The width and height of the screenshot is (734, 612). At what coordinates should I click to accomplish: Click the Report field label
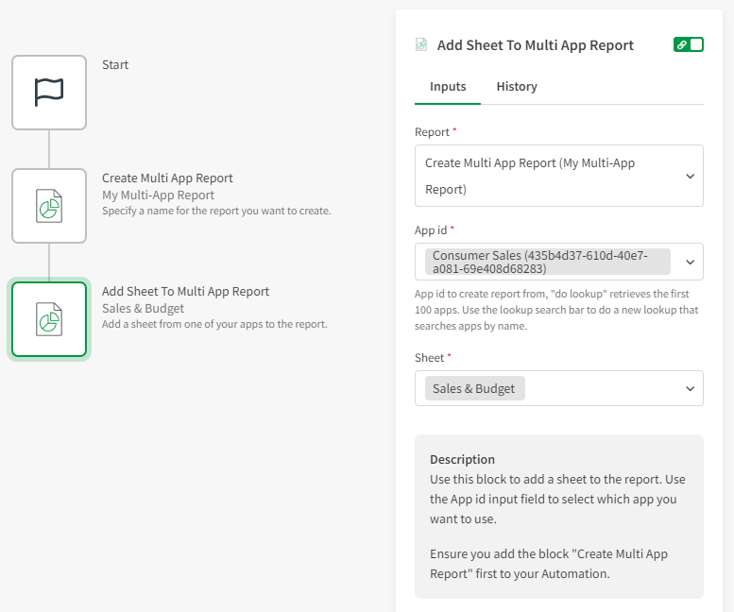(432, 132)
